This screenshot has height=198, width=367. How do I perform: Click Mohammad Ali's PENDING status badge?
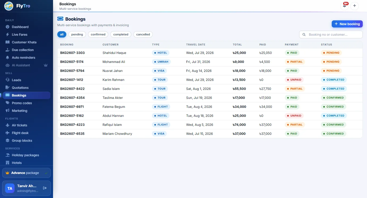pyautogui.click(x=331, y=62)
